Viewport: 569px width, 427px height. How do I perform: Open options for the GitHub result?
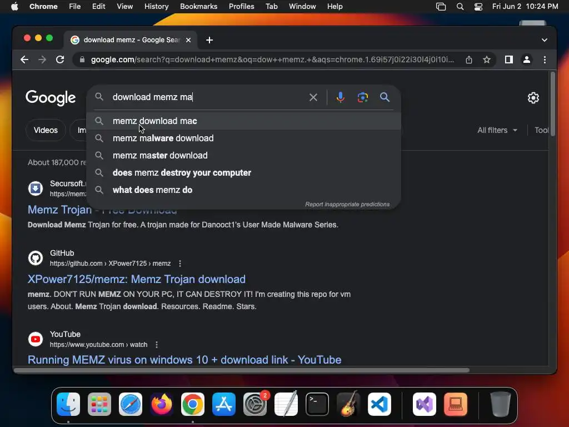tap(180, 264)
